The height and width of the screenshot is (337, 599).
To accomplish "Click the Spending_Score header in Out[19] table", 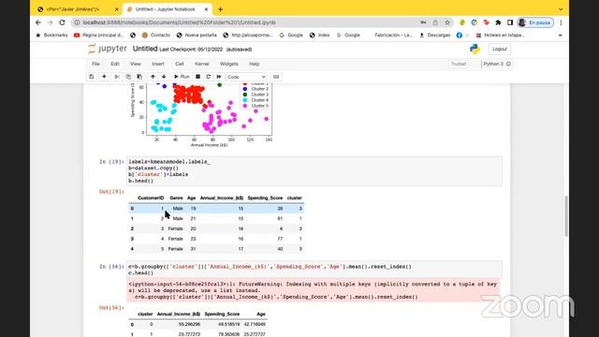I will pyautogui.click(x=265, y=198).
